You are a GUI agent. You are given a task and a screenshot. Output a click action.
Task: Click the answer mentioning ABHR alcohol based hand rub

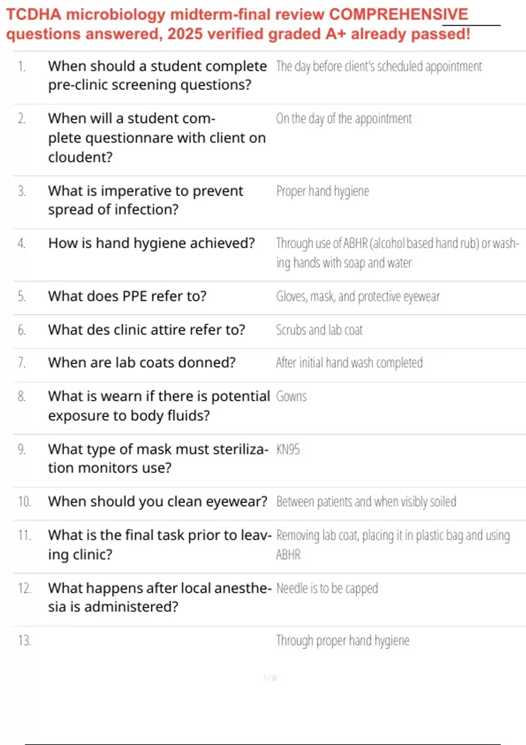397,253
